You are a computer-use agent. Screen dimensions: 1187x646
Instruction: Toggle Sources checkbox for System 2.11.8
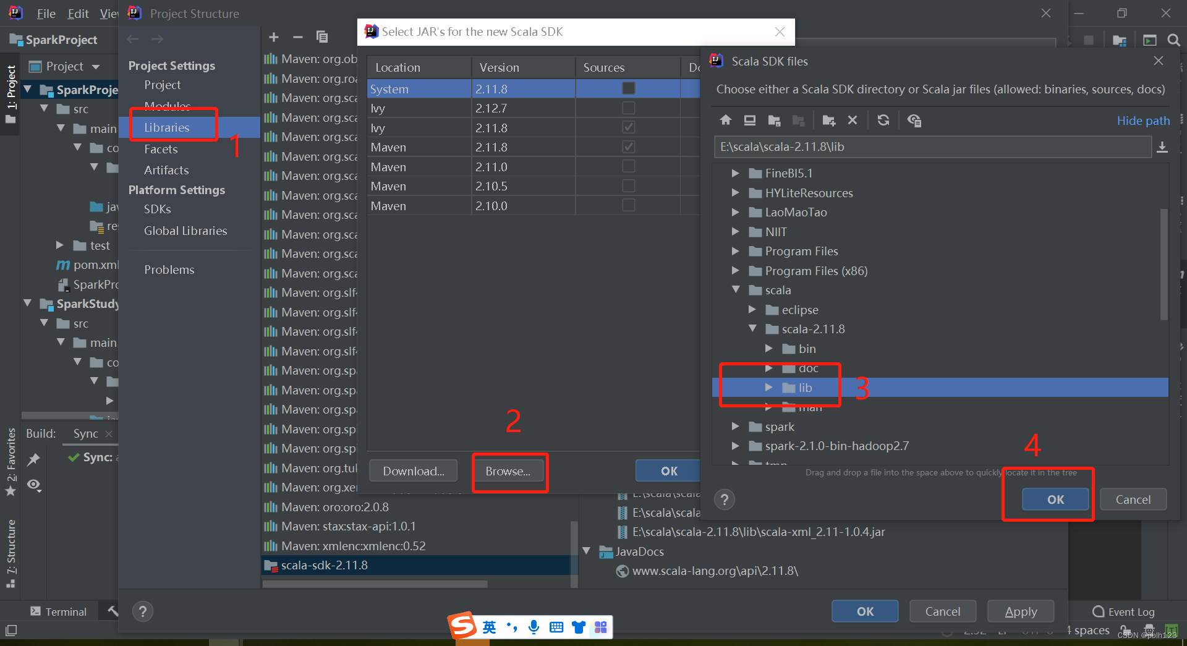point(629,88)
